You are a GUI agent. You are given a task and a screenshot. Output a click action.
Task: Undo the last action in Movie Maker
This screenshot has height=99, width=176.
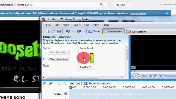coord(68,31)
